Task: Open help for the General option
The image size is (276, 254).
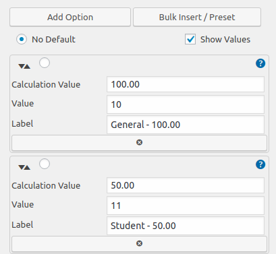Action: tap(260, 63)
